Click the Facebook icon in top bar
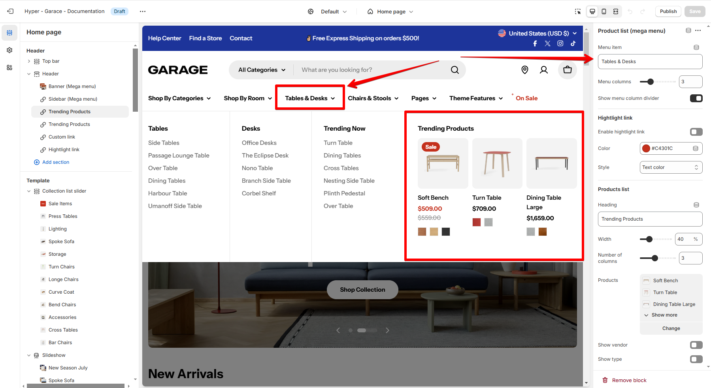Image resolution: width=711 pixels, height=388 pixels. 535,43
